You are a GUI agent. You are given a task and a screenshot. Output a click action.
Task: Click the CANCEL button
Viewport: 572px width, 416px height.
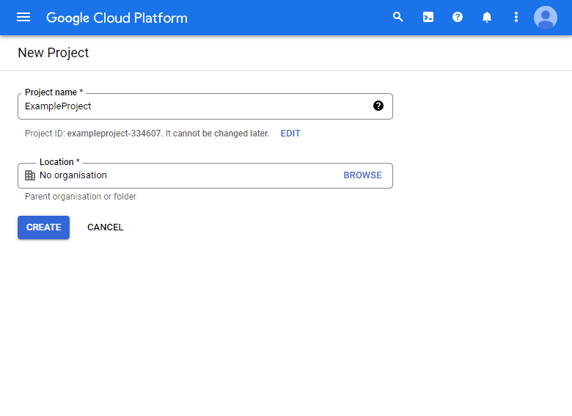[105, 227]
